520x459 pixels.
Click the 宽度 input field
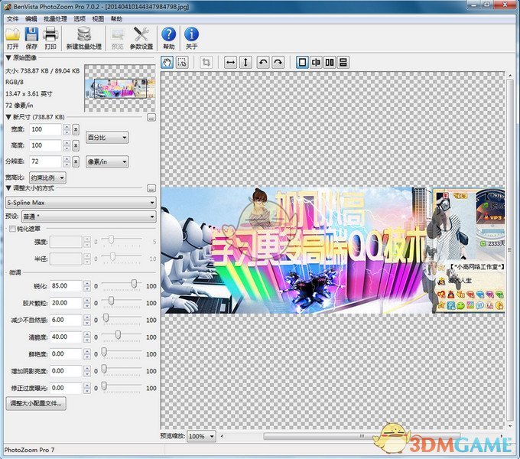45,129
